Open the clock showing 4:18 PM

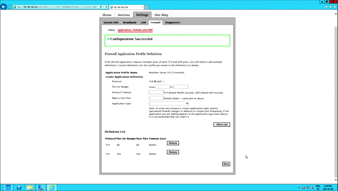tap(328, 188)
